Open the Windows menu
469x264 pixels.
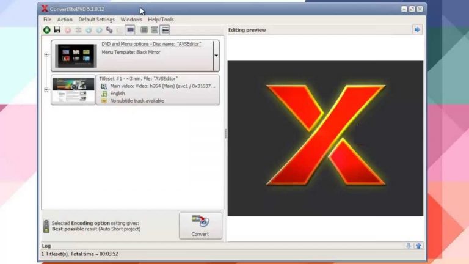click(x=131, y=20)
